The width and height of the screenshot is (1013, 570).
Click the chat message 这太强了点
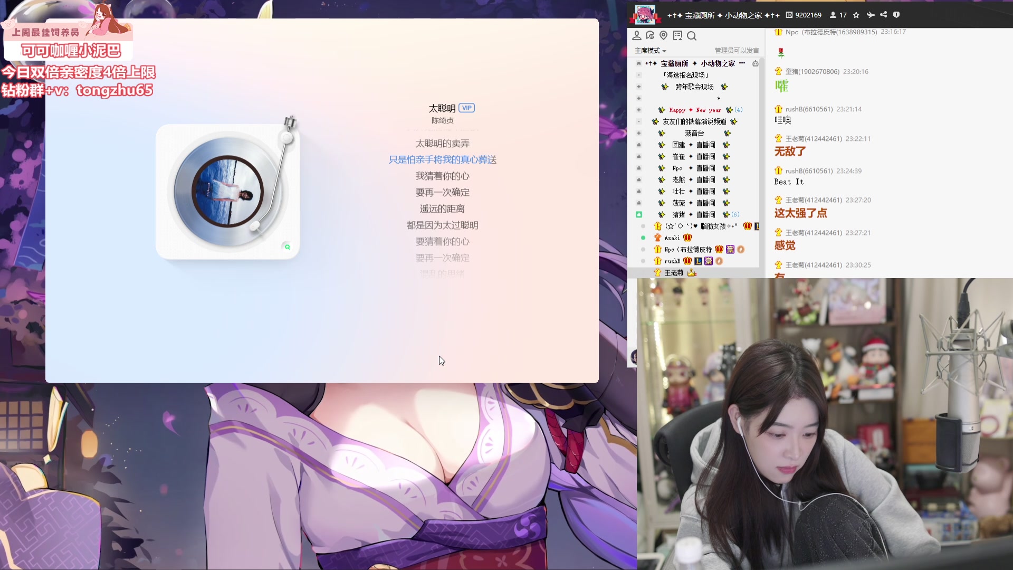pos(800,213)
